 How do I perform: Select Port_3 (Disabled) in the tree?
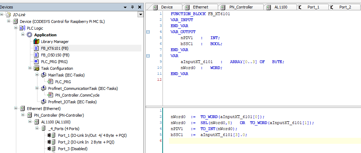pos(73,149)
